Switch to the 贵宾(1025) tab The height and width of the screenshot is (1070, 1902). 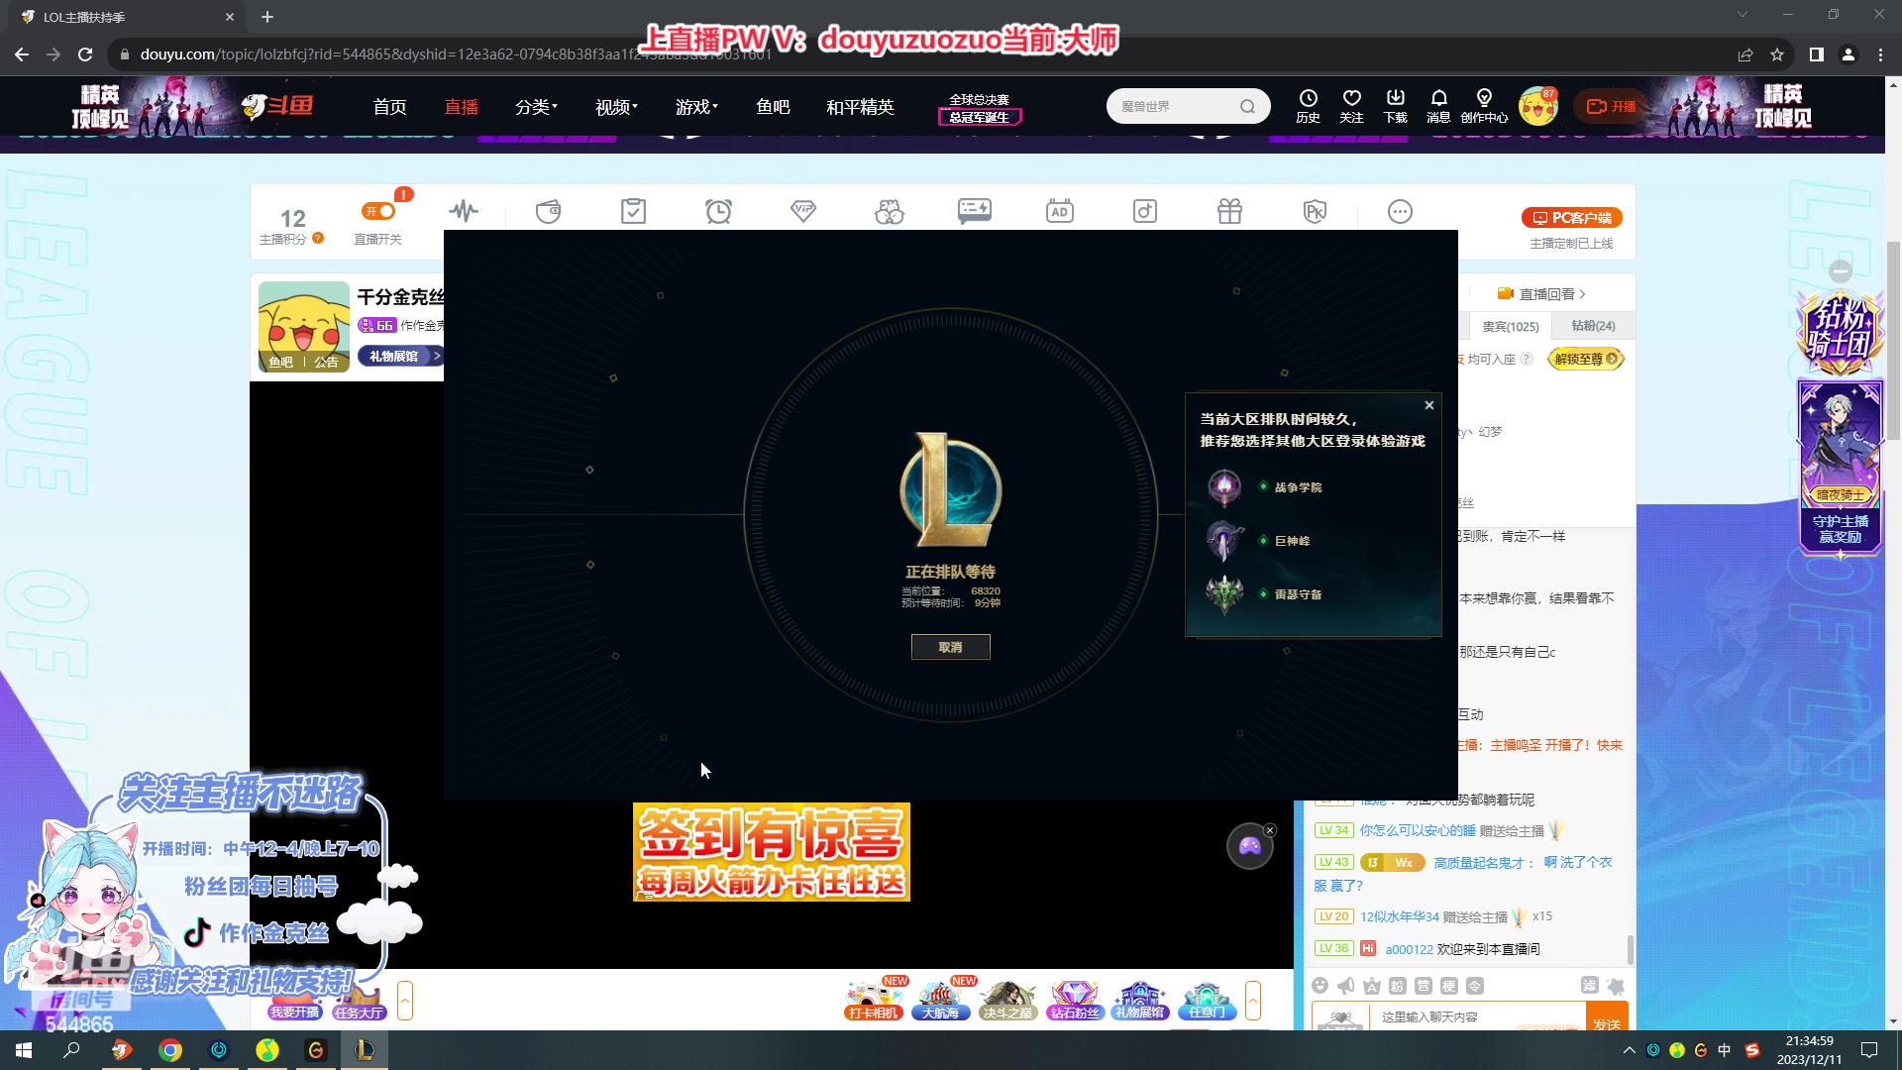1511,326
